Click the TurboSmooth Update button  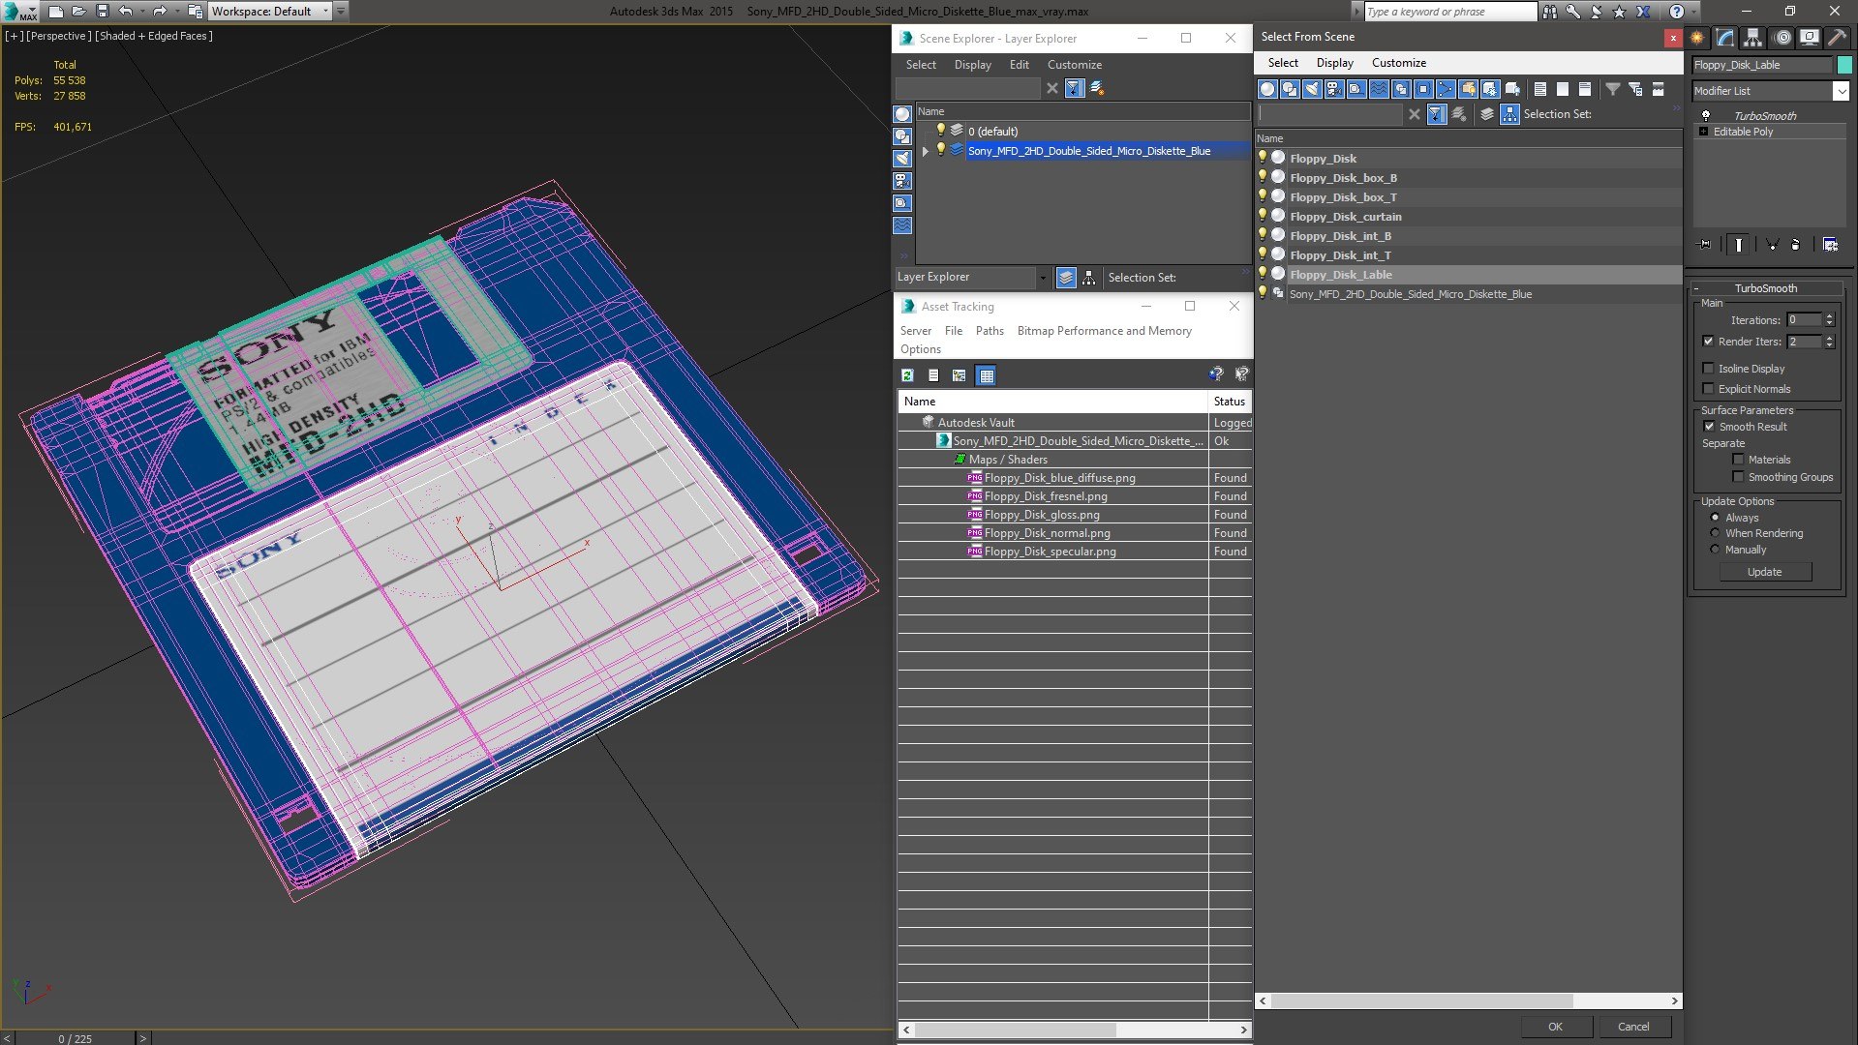[x=1764, y=572]
